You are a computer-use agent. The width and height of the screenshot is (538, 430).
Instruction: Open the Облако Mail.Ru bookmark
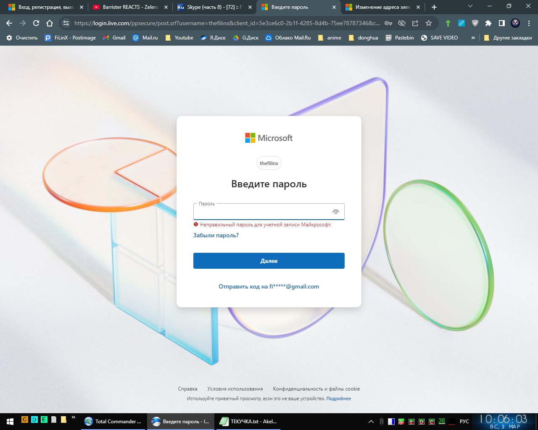point(288,38)
